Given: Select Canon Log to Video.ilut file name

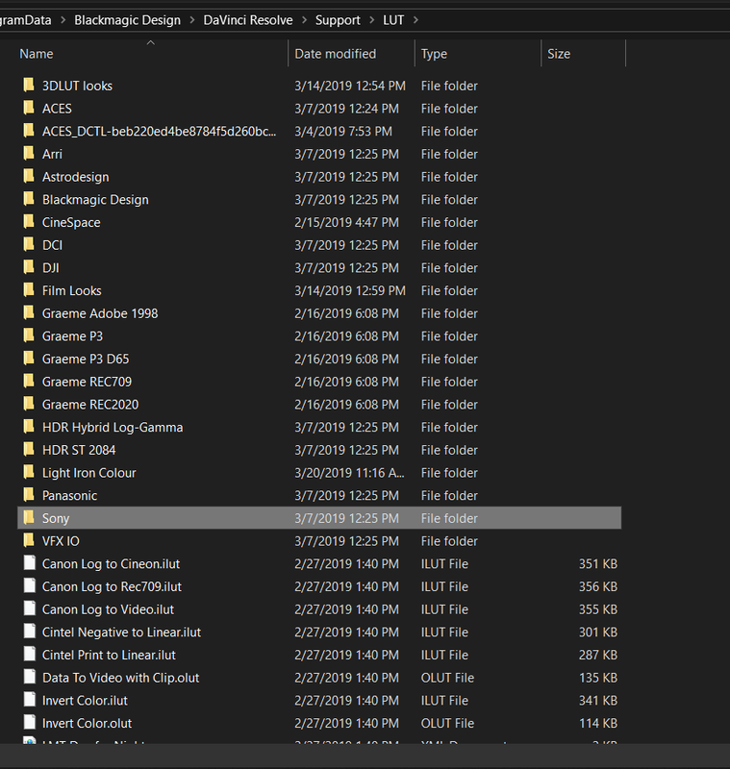Looking at the screenshot, I should tap(108, 609).
